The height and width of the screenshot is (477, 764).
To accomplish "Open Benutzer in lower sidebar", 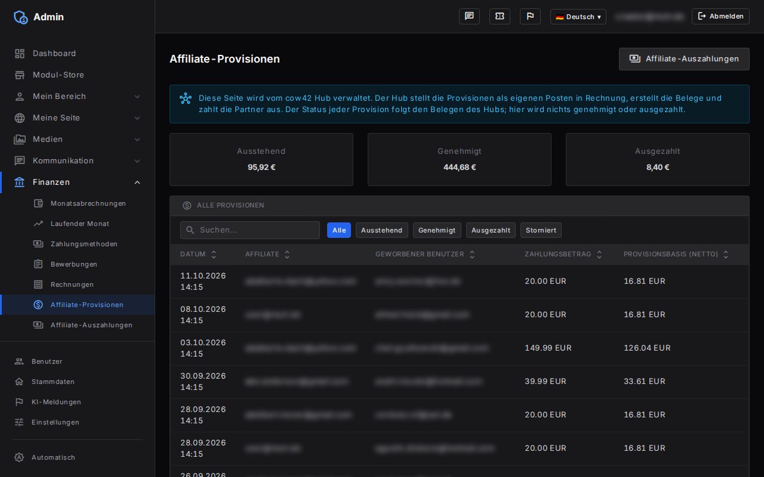I will [x=78, y=361].
